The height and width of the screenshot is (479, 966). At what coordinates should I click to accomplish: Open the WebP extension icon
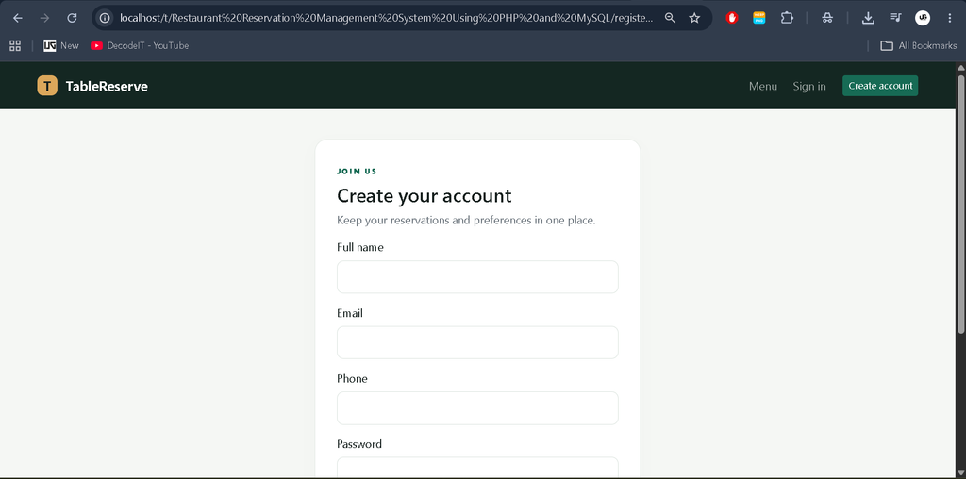[x=759, y=18]
